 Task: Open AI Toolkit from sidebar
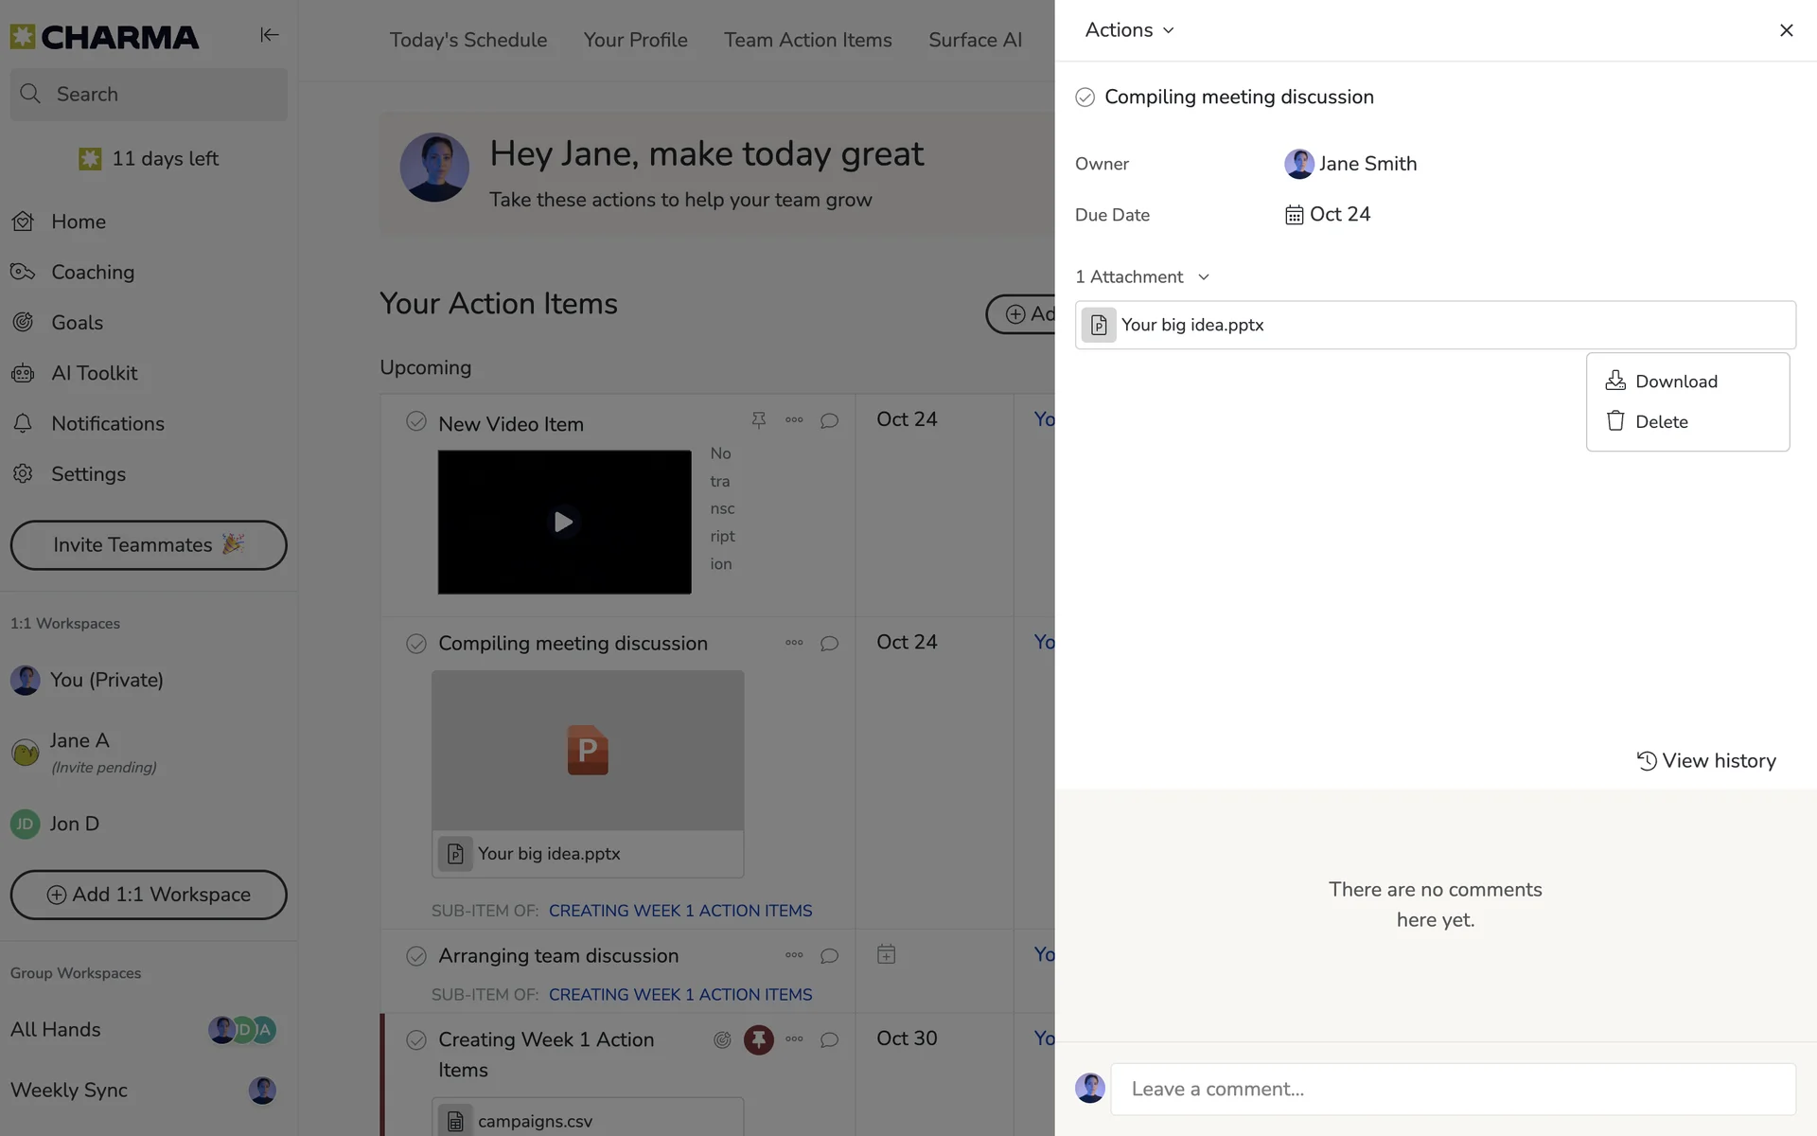click(94, 373)
